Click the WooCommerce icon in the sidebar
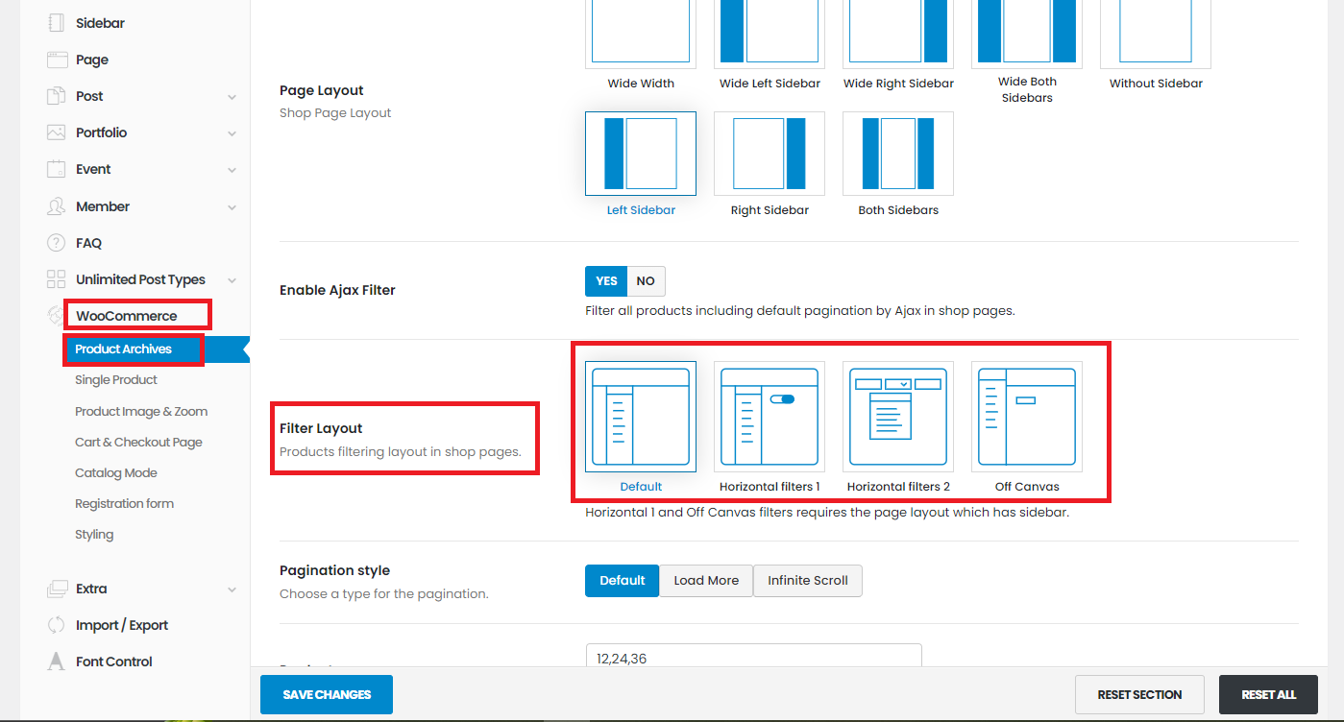This screenshot has width=1344, height=722. pyautogui.click(x=56, y=316)
